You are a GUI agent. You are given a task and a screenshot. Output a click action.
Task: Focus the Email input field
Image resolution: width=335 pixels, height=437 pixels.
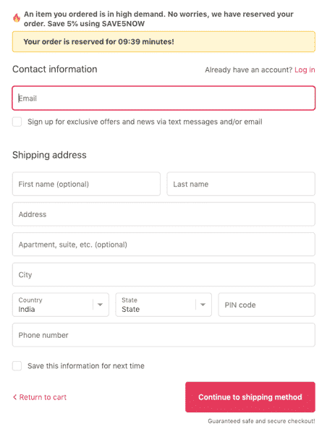click(x=164, y=98)
